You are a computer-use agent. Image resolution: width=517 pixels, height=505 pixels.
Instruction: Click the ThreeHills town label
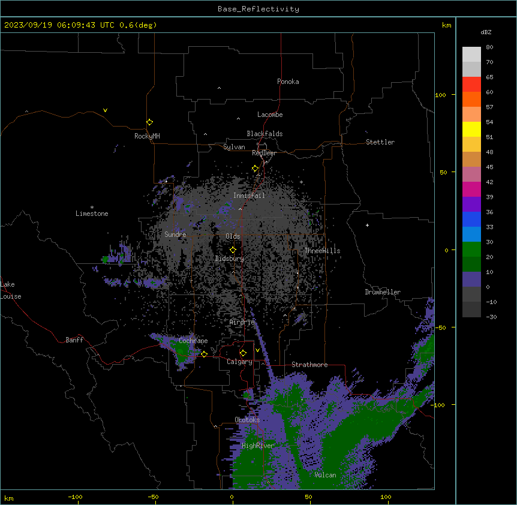coord(323,251)
